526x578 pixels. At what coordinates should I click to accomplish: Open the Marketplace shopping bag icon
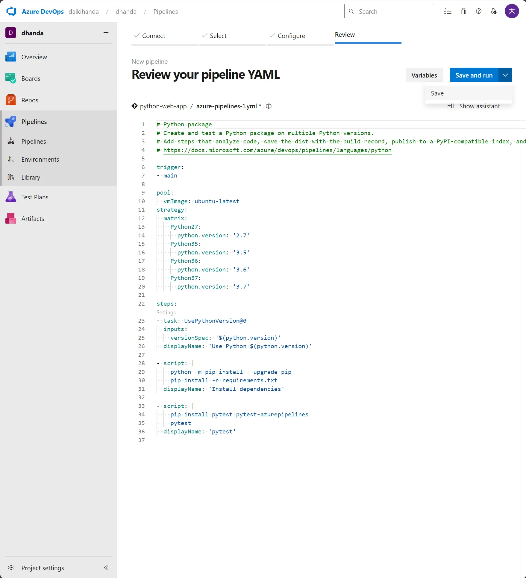click(x=463, y=11)
